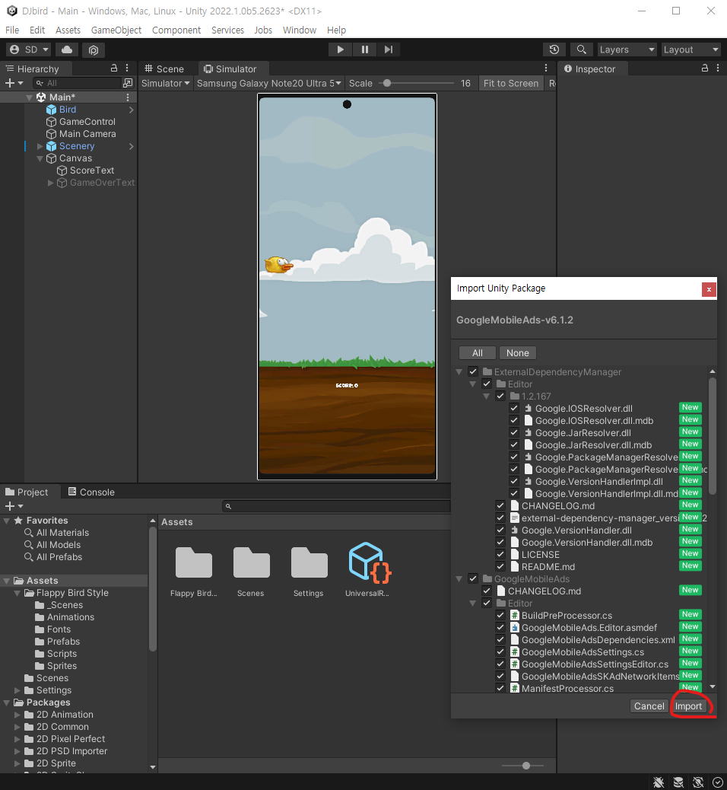Uncheck the README.md checkbox

pos(500,567)
